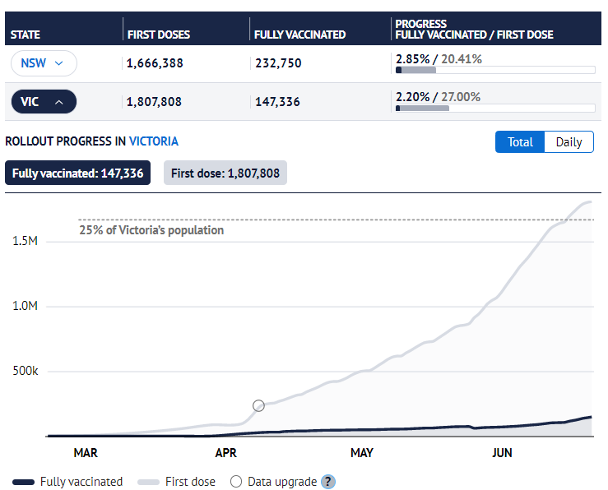Click the Data upgrade legend text
The height and width of the screenshot is (490, 608).
pyautogui.click(x=282, y=482)
